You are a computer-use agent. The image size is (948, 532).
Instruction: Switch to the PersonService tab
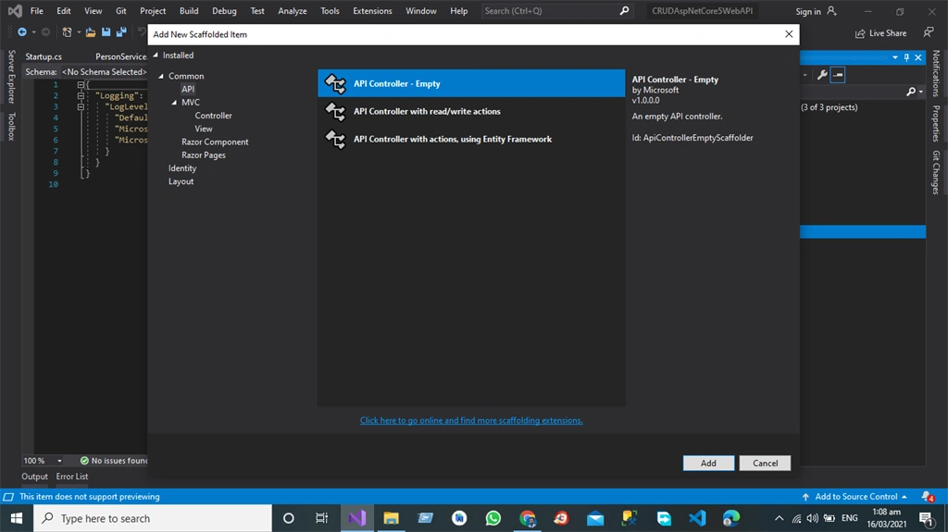[121, 56]
